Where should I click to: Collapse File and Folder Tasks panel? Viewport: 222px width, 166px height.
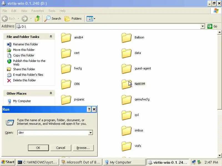click(x=51, y=37)
